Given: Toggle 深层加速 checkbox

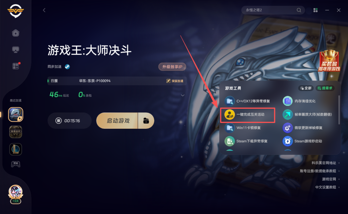Looking at the screenshot, I should (x=168, y=81).
